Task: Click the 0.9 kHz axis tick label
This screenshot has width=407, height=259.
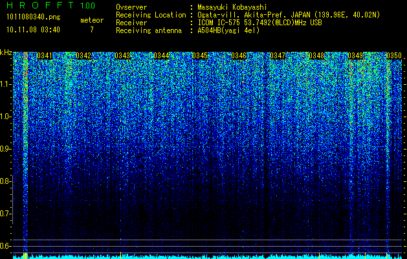Action: pos(5,149)
